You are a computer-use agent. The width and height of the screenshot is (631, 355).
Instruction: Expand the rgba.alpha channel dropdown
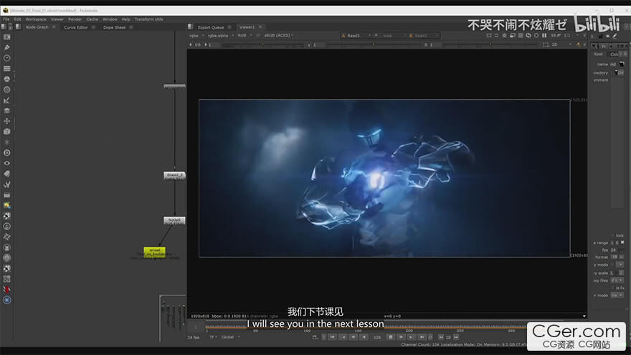tap(221, 35)
